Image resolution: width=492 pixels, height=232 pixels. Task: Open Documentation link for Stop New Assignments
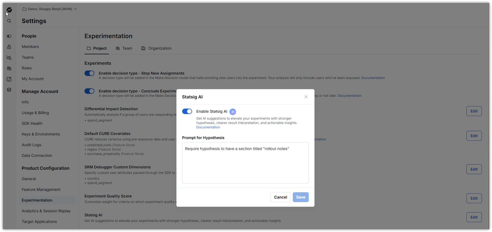pyautogui.click(x=373, y=78)
